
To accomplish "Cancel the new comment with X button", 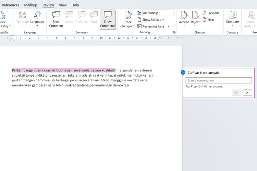I will coord(247,93).
